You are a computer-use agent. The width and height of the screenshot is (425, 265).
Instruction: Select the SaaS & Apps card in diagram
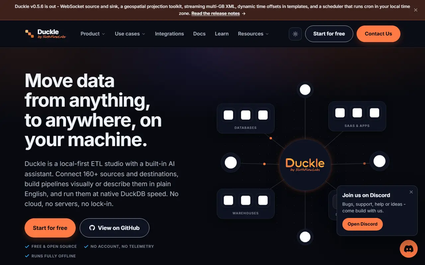[x=357, y=116]
